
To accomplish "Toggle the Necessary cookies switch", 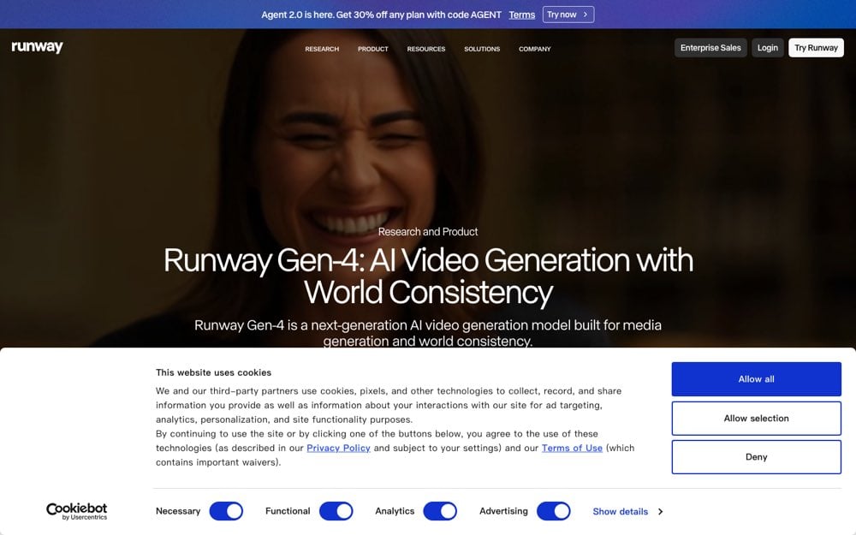I will click(x=226, y=512).
